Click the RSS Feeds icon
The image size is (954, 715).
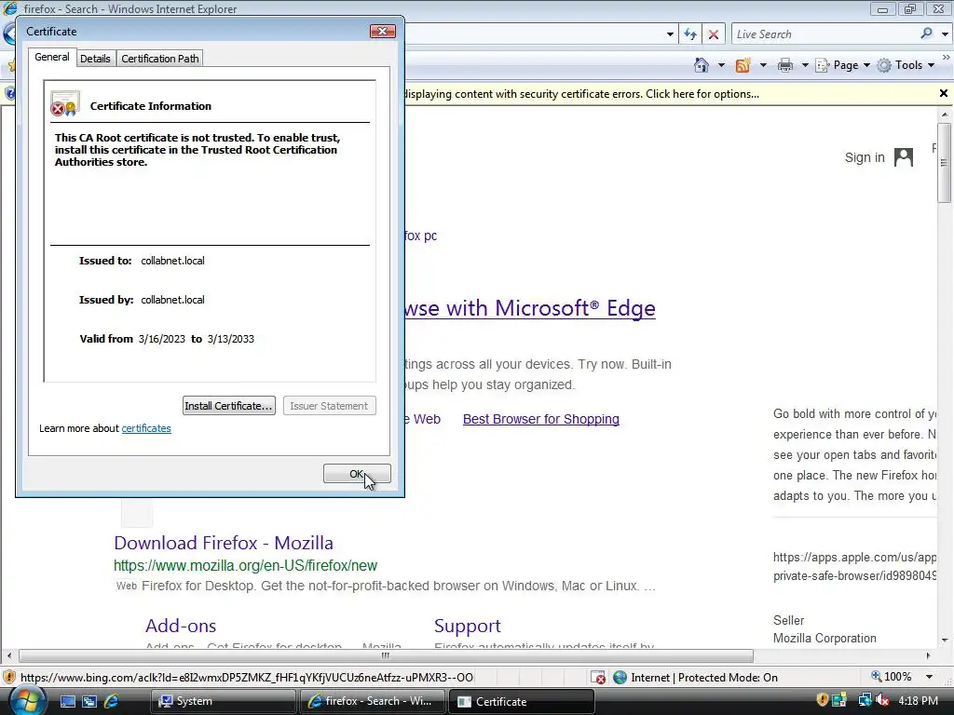743,65
